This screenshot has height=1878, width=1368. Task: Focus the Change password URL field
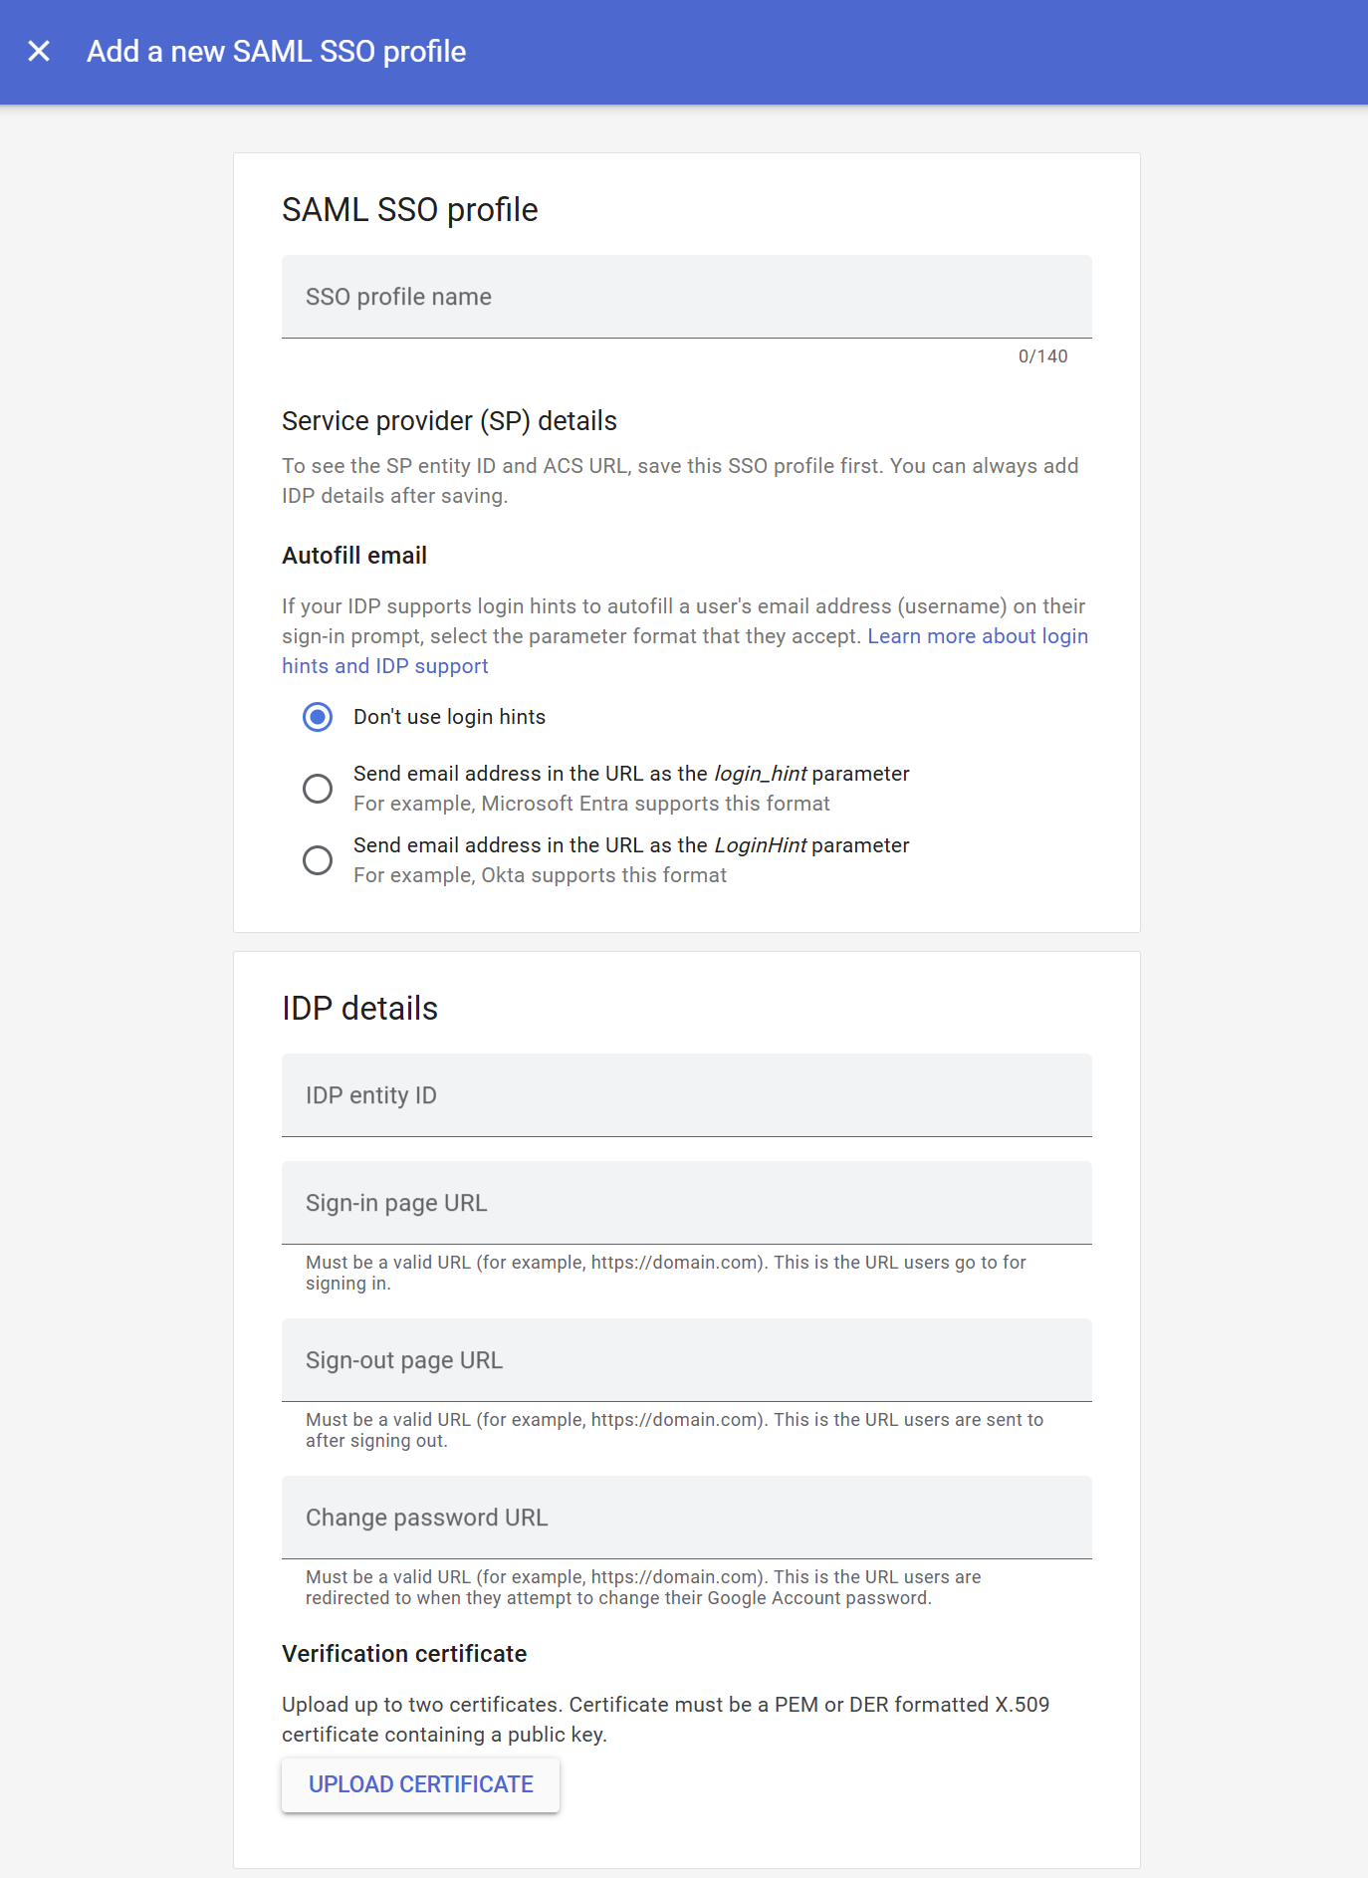point(686,1518)
